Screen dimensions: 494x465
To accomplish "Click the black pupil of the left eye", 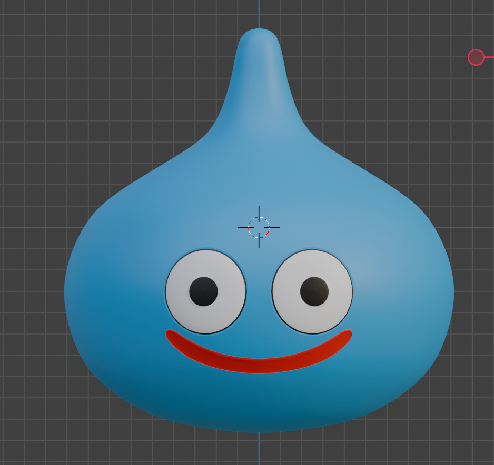I will [203, 291].
